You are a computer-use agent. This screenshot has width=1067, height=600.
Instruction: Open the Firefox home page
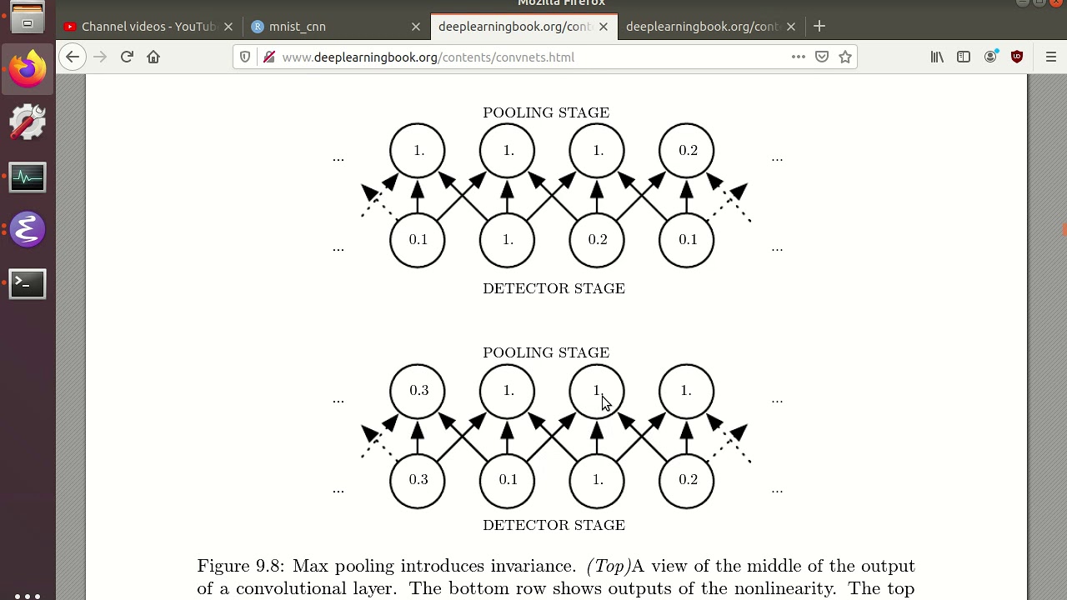pyautogui.click(x=153, y=57)
